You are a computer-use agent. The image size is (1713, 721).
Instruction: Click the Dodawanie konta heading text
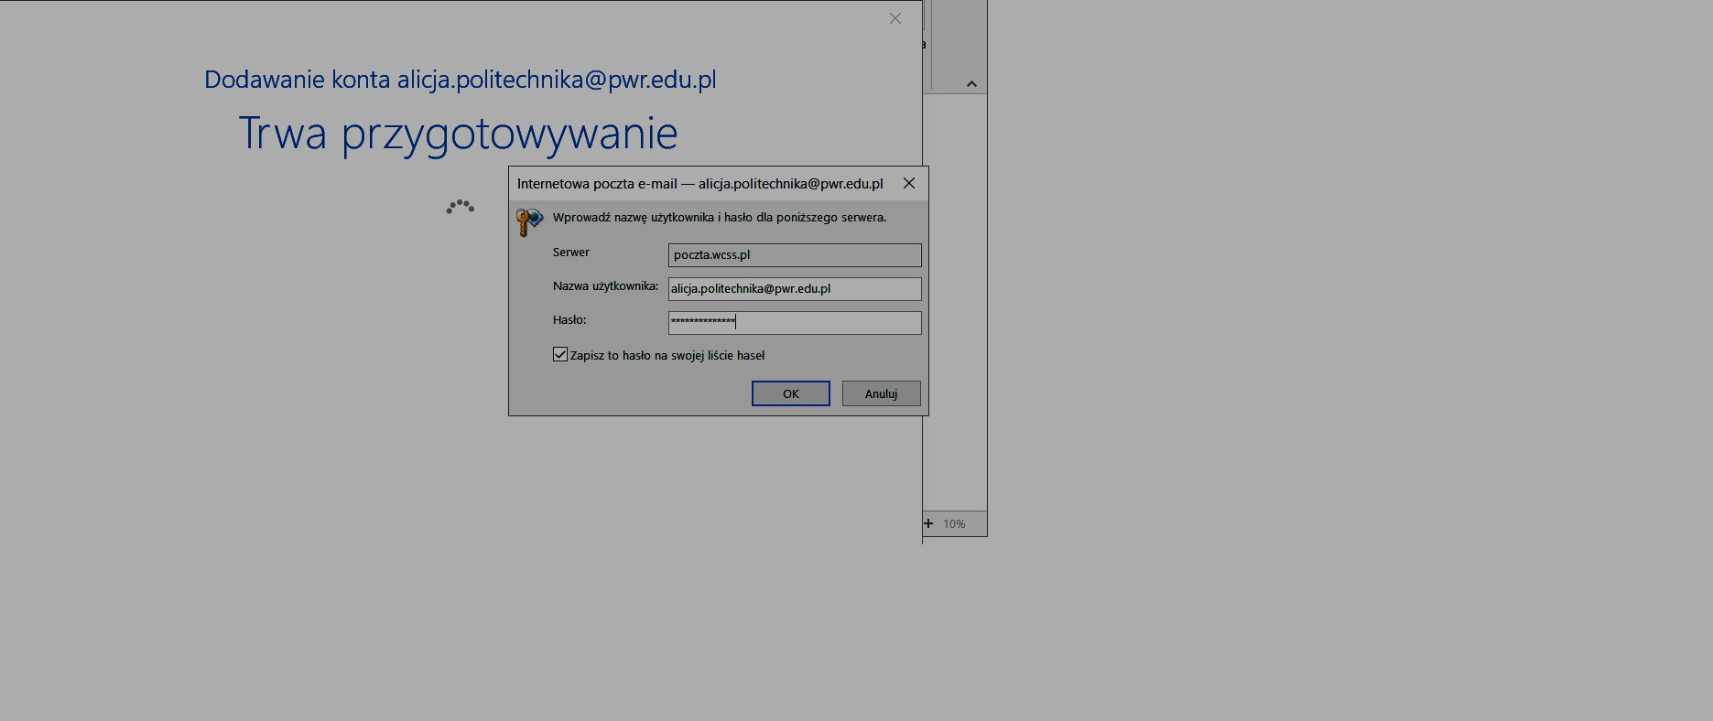click(460, 80)
